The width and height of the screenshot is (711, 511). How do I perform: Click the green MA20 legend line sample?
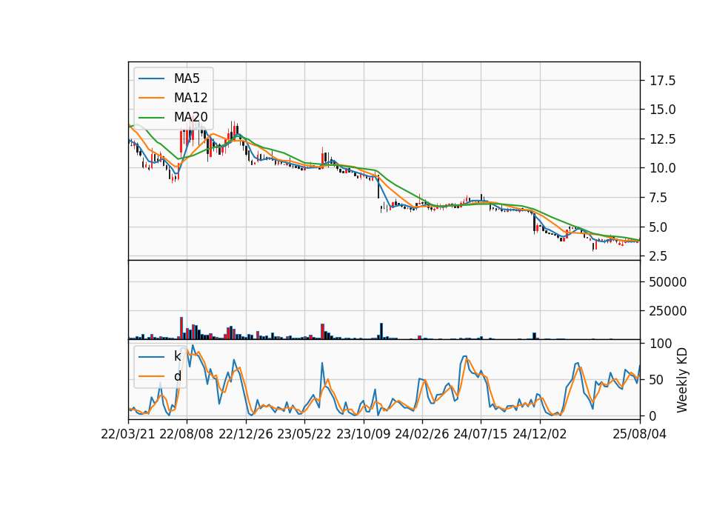(x=151, y=117)
